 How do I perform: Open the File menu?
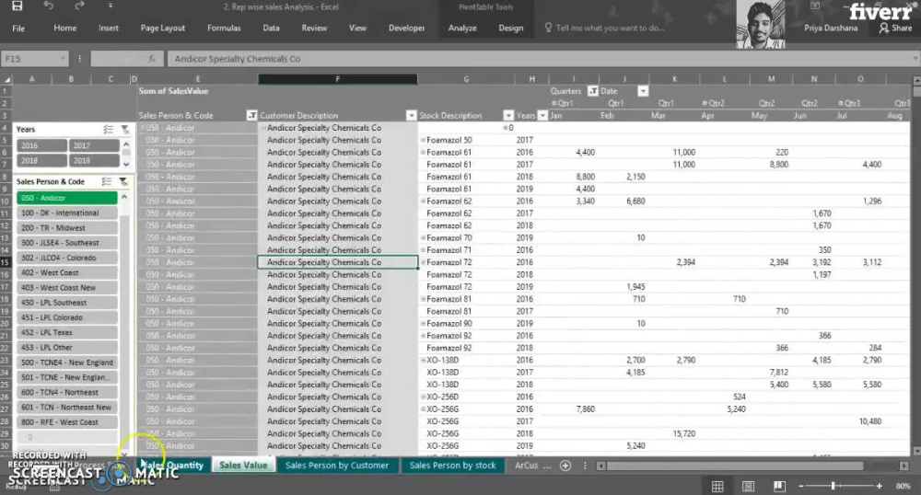pos(18,29)
